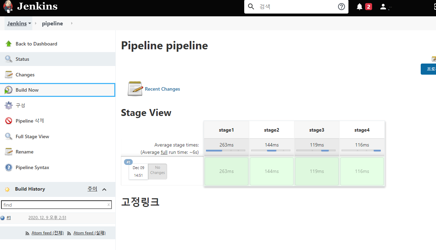Click the Build History find input field

click(x=56, y=205)
